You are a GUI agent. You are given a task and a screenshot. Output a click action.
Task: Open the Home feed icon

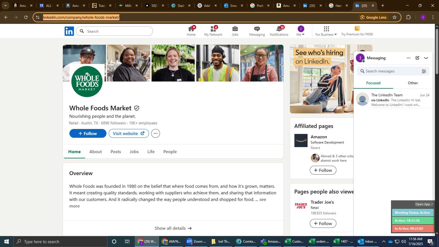(x=191, y=31)
